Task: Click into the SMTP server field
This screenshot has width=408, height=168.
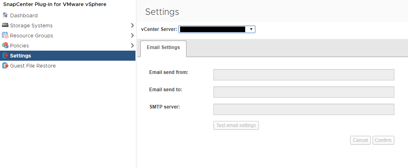Action: (x=303, y=109)
